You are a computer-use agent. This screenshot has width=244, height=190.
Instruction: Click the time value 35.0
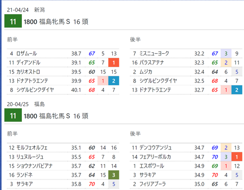pos(199,184)
